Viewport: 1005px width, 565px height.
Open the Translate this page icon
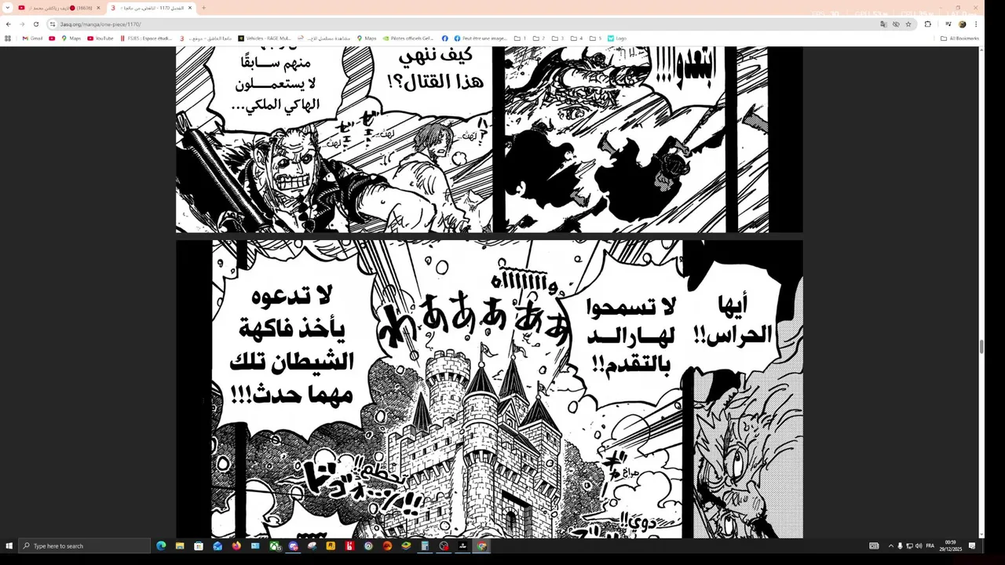coord(883,24)
